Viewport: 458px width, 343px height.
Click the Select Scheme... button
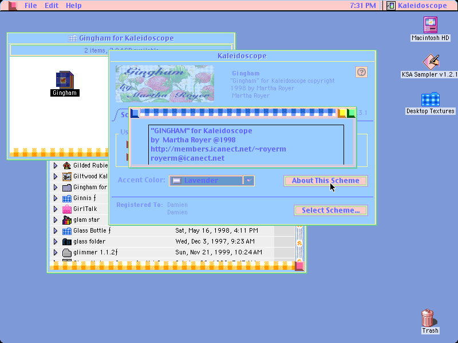pyautogui.click(x=331, y=210)
